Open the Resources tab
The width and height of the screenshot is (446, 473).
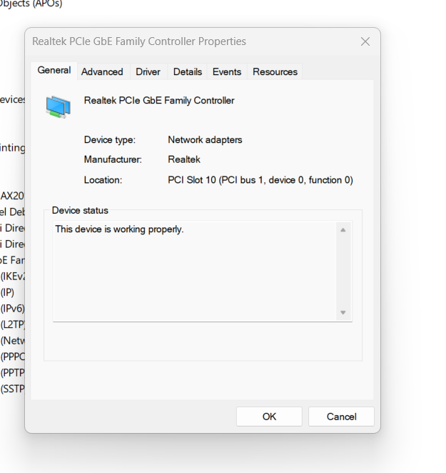pyautogui.click(x=275, y=71)
